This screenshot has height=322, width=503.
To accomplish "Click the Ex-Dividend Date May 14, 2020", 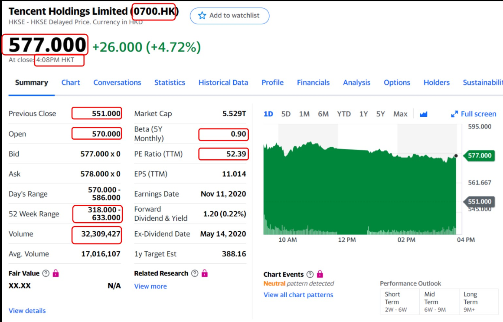I will click(x=223, y=234).
